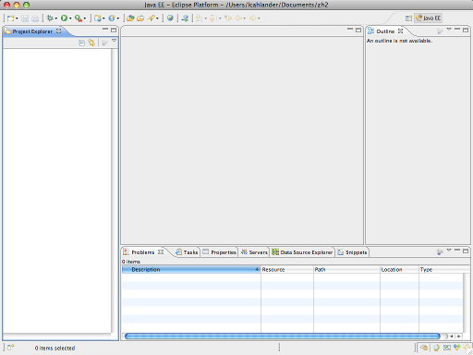The image size is (473, 355).
Task: Click the Debug bug icon
Action: pyautogui.click(x=49, y=18)
